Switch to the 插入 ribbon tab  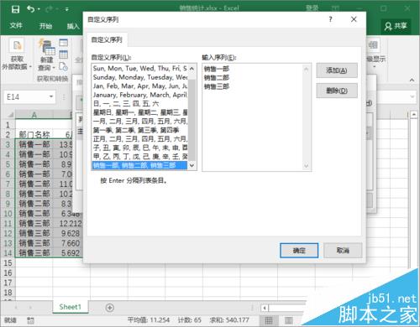[73, 26]
